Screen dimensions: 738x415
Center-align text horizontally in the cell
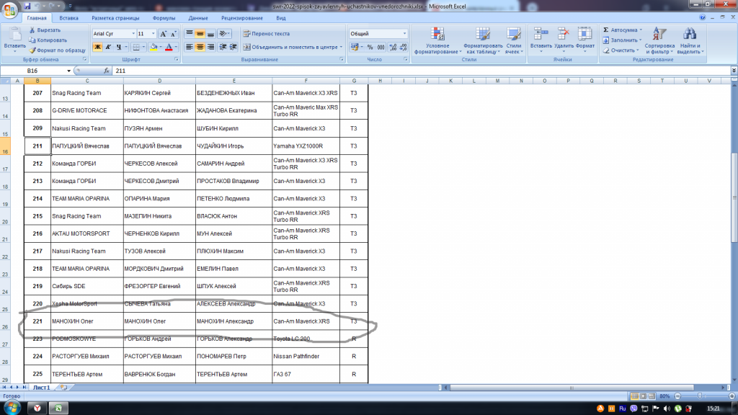[200, 47]
